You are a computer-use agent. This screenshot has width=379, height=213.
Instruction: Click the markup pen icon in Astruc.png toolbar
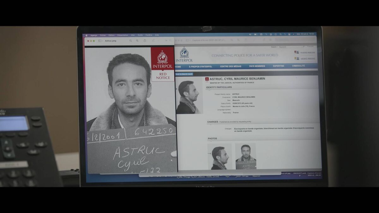click(153, 41)
